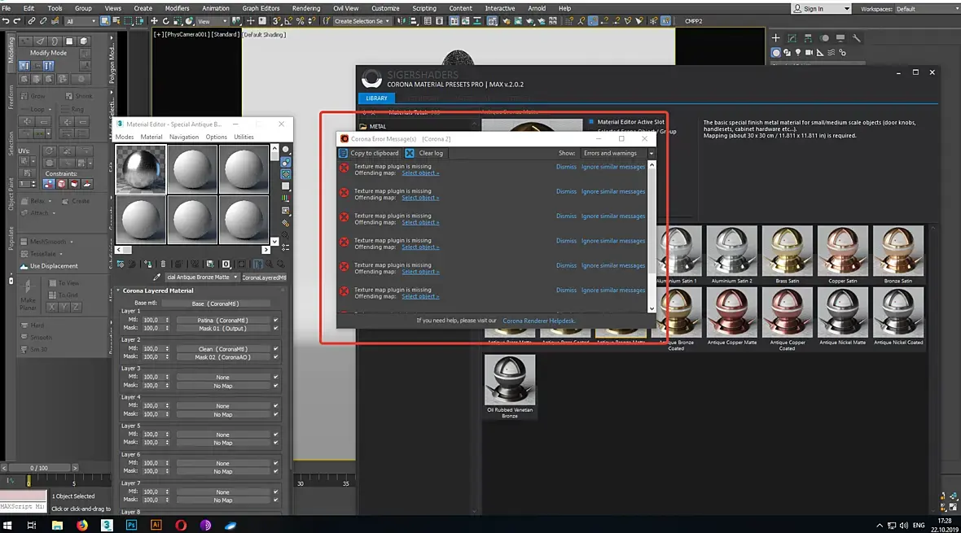
Task: Toggle Layer 3 Mtl enable checkbox
Action: (276, 378)
